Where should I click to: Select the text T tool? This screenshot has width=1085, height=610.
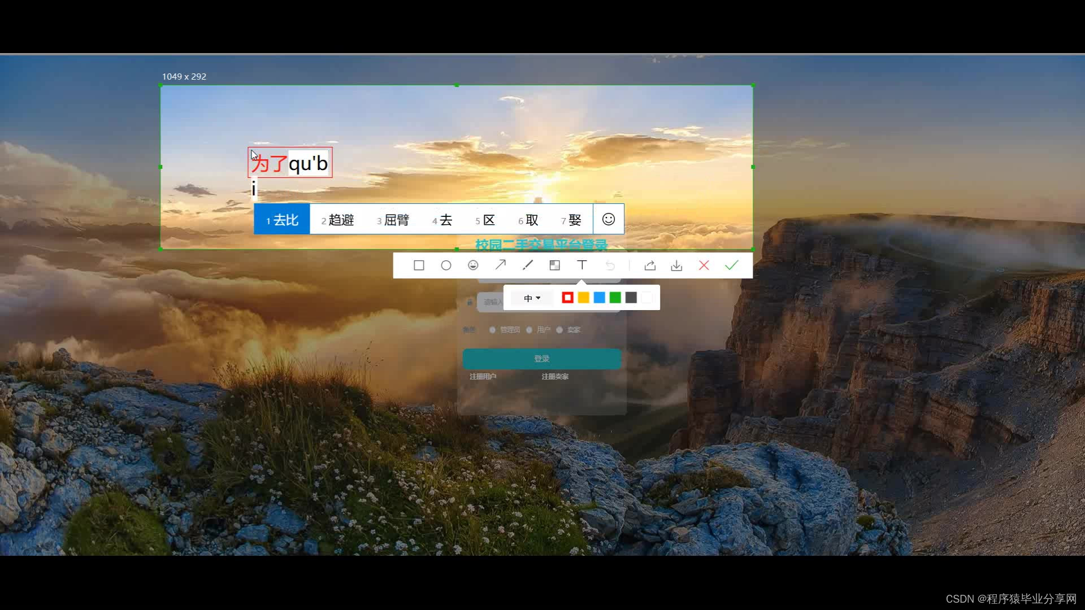click(582, 265)
